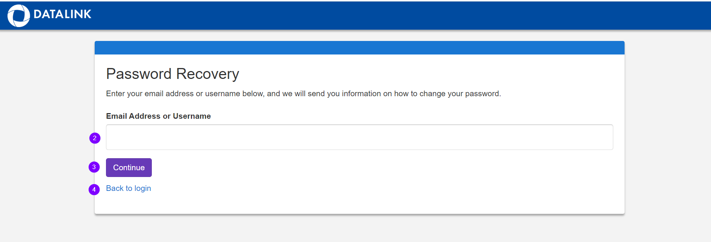
Task: Select the Password Recovery heading
Action: click(x=172, y=74)
